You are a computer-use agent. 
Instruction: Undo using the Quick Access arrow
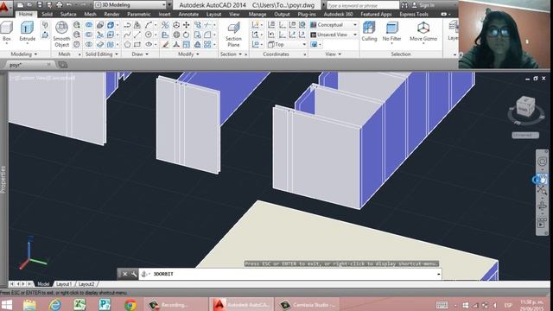click(x=69, y=5)
